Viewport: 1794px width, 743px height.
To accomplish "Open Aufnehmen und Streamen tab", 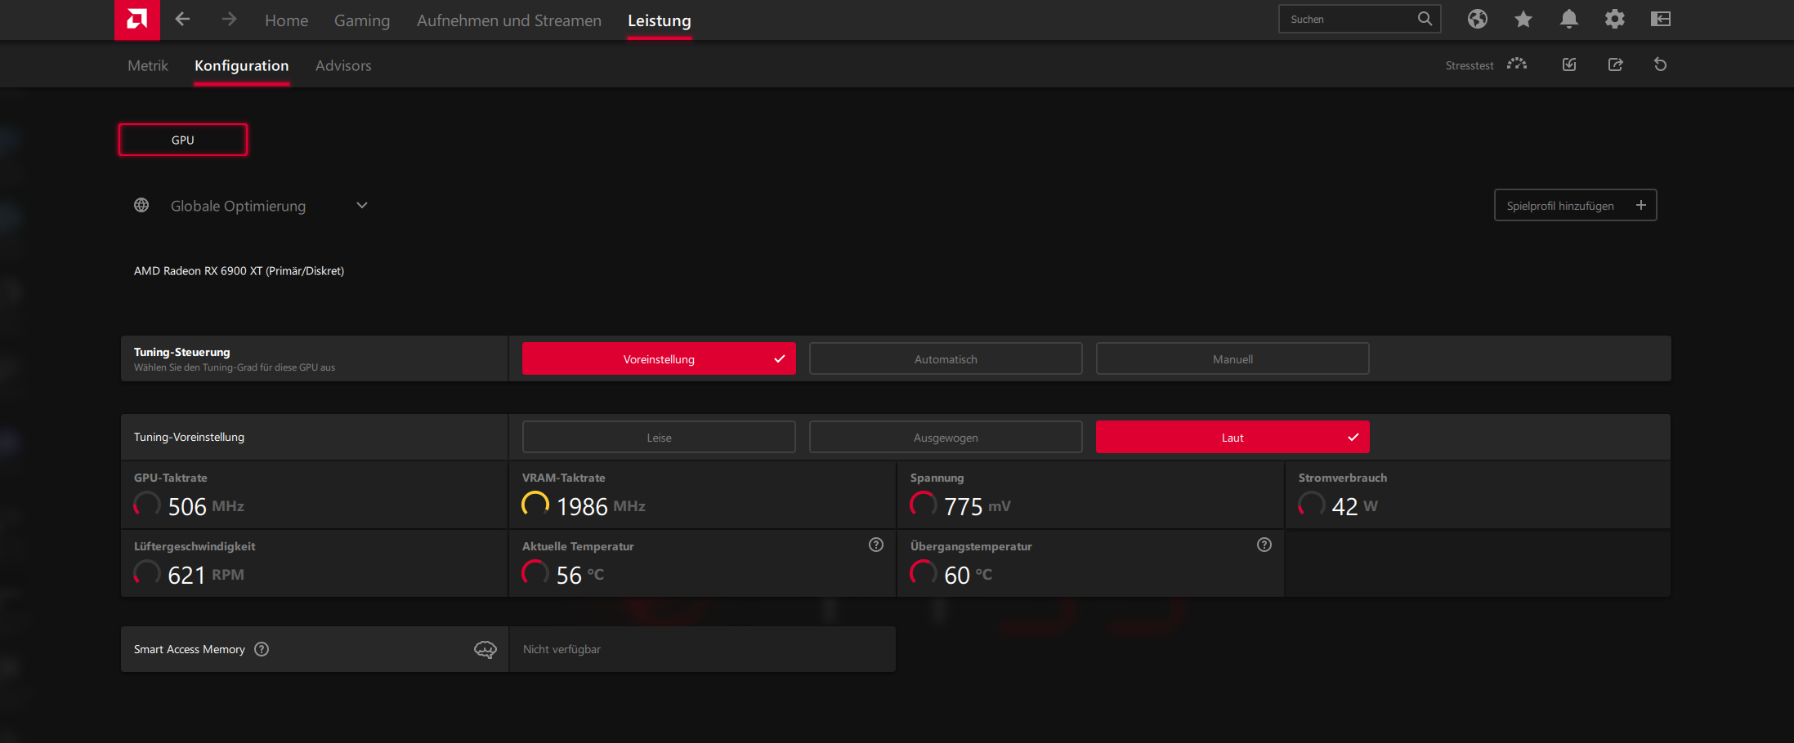I will click(x=509, y=20).
